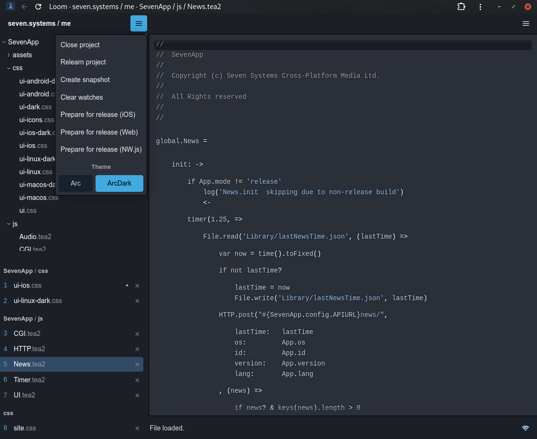Select Prepare for release (NW.js)
Screen dimensions: 537x439
[101, 149]
